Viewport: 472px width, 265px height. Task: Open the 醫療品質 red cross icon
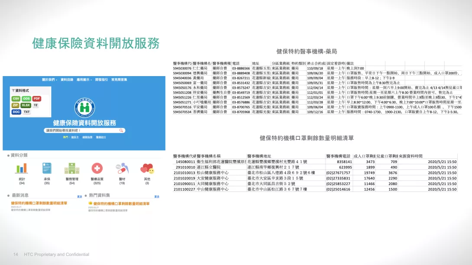[97, 168]
